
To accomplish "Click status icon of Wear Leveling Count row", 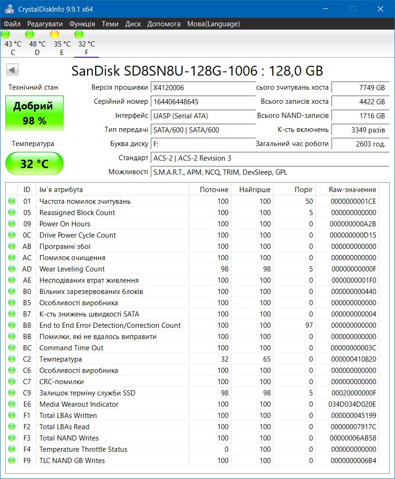I will 12,269.
